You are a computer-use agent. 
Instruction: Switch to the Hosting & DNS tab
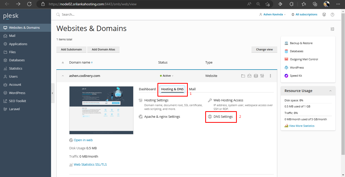172,89
